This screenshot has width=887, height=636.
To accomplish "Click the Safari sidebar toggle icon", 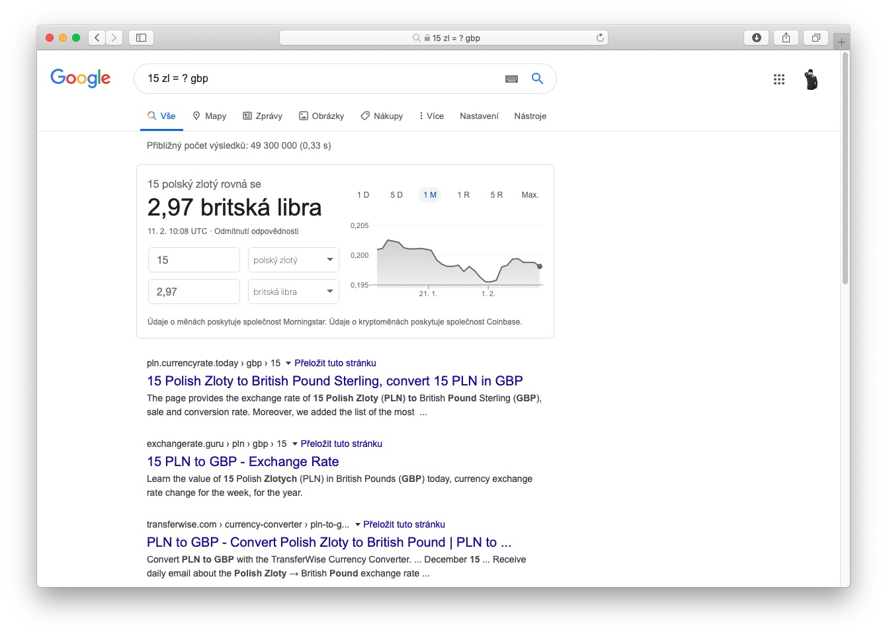I will [x=141, y=38].
